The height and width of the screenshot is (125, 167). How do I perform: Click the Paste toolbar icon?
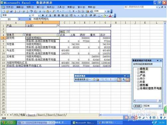(x=48, y=11)
